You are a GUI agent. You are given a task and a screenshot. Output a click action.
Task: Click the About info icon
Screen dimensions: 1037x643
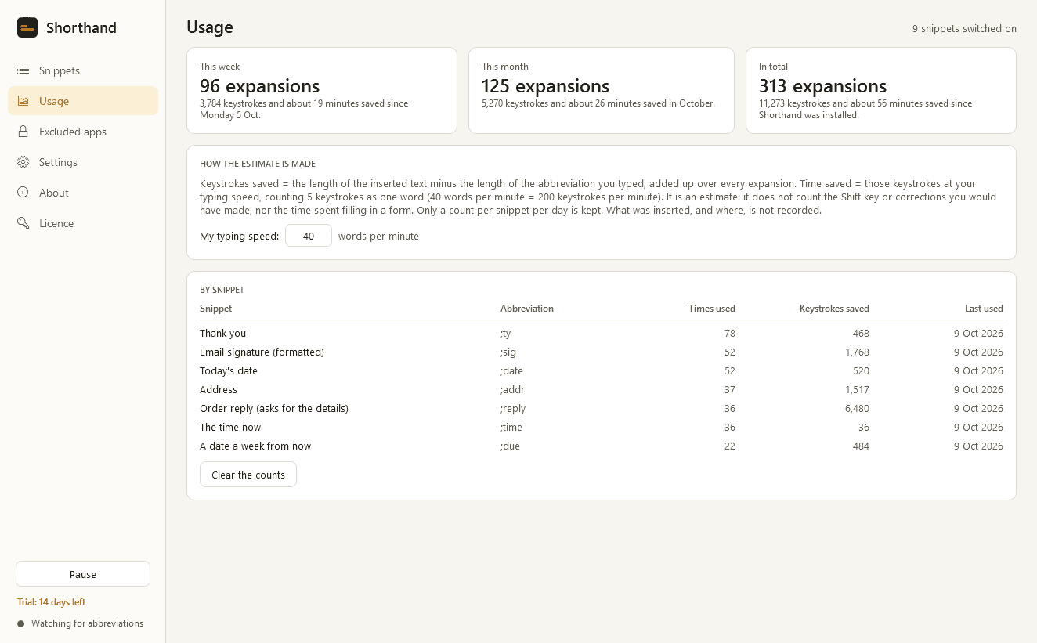pos(23,193)
